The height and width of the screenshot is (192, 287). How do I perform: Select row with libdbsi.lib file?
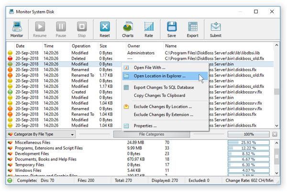(140, 53)
